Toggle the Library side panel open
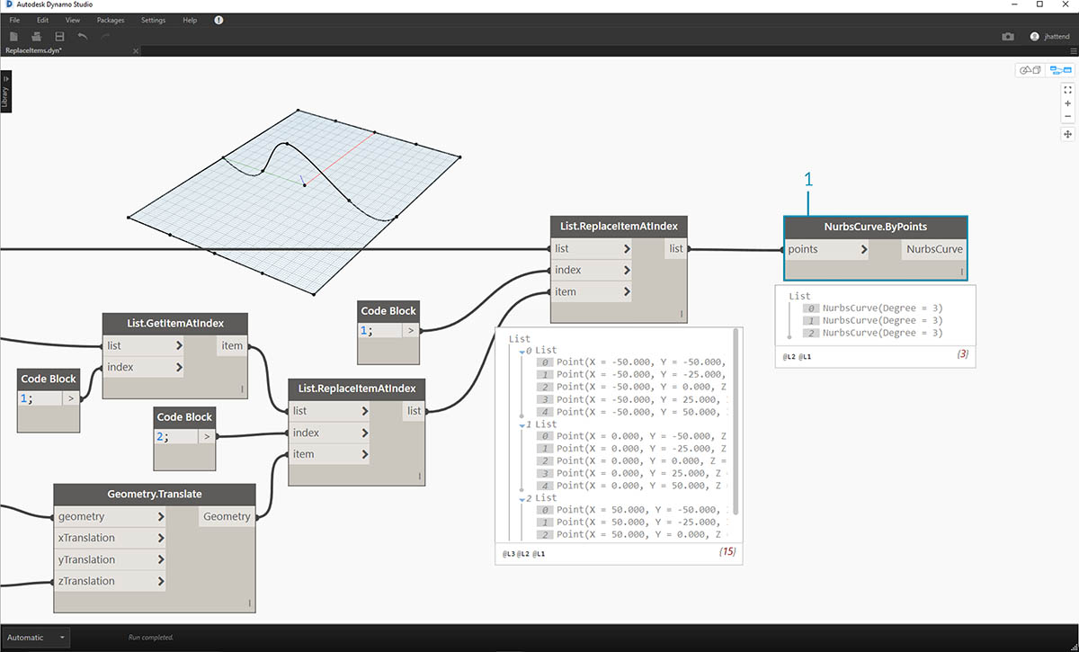The image size is (1079, 652). (x=5, y=92)
